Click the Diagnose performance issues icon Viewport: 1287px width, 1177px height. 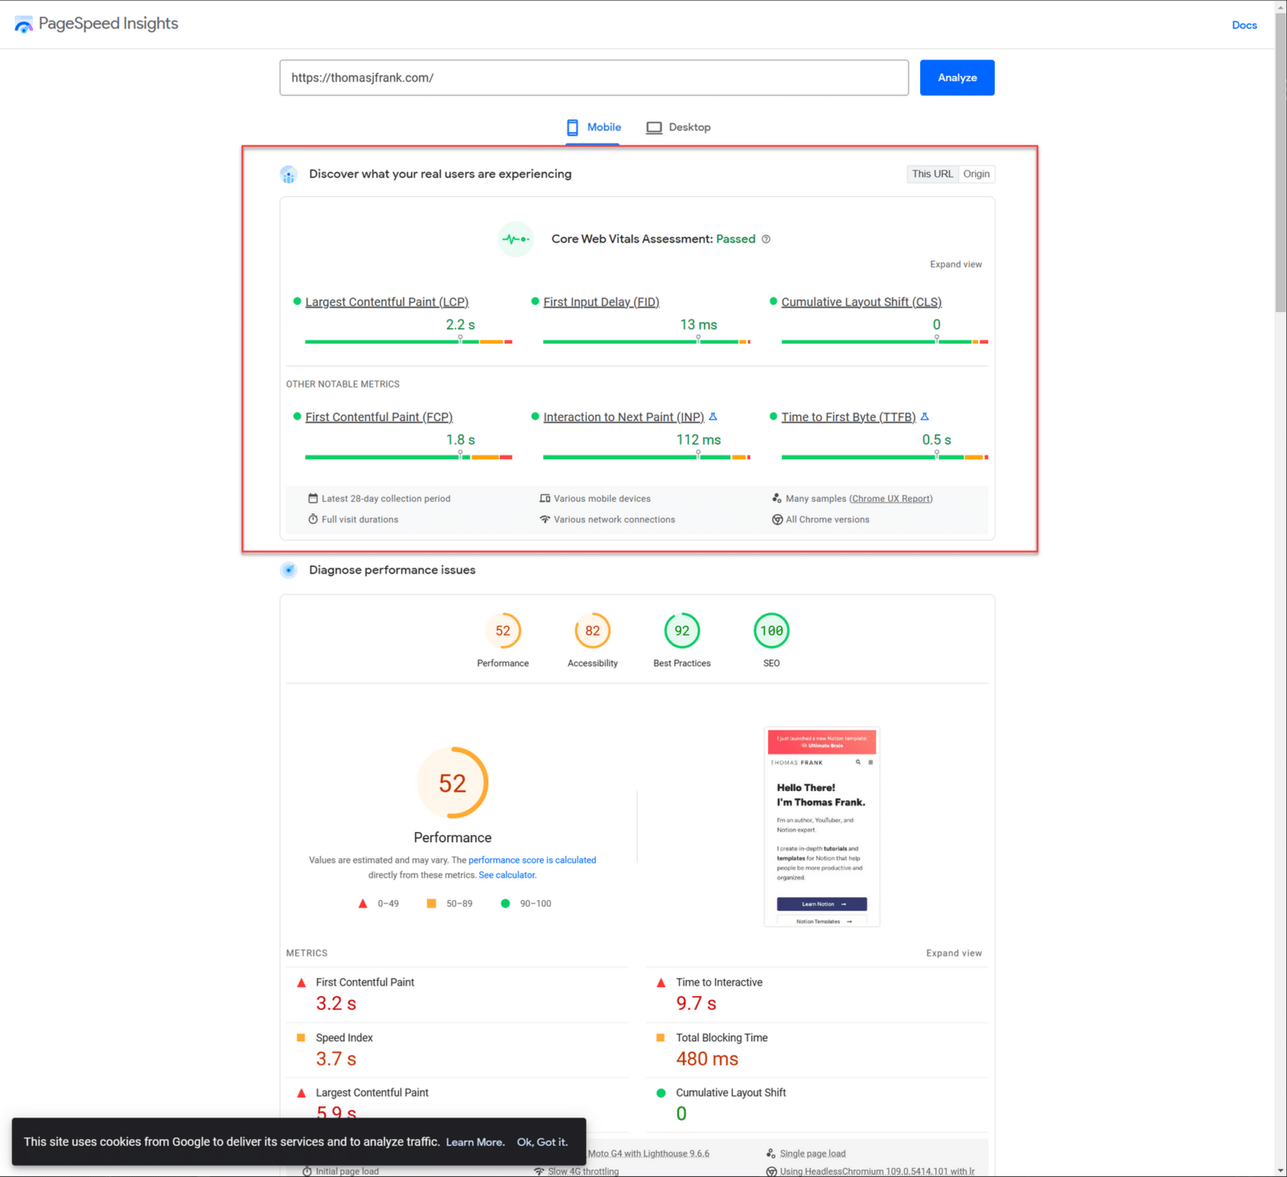click(x=289, y=570)
